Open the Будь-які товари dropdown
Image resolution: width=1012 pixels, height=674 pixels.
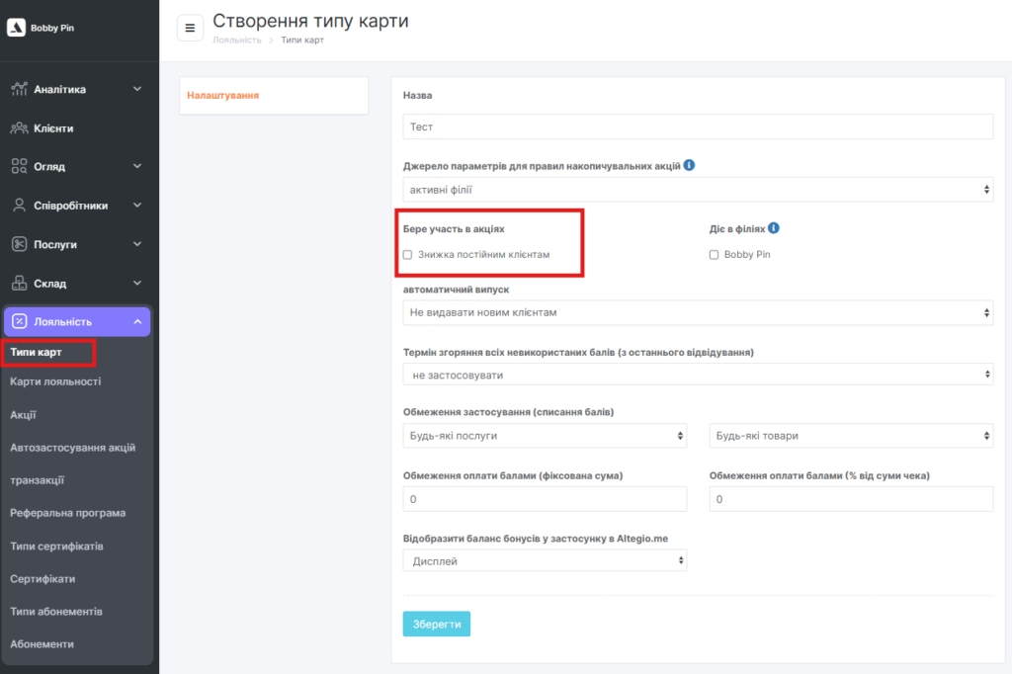tap(850, 436)
